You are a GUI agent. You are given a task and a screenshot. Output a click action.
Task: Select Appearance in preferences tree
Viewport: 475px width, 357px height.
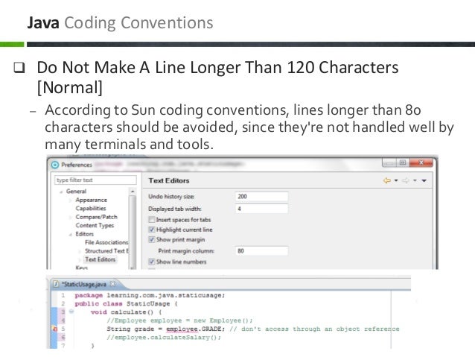click(x=91, y=200)
